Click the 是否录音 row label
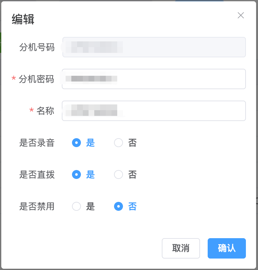This screenshot has height=270, width=258. click(37, 143)
